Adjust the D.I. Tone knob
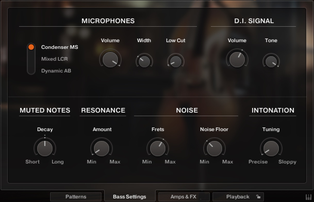The height and width of the screenshot is (202, 314). [x=271, y=61]
